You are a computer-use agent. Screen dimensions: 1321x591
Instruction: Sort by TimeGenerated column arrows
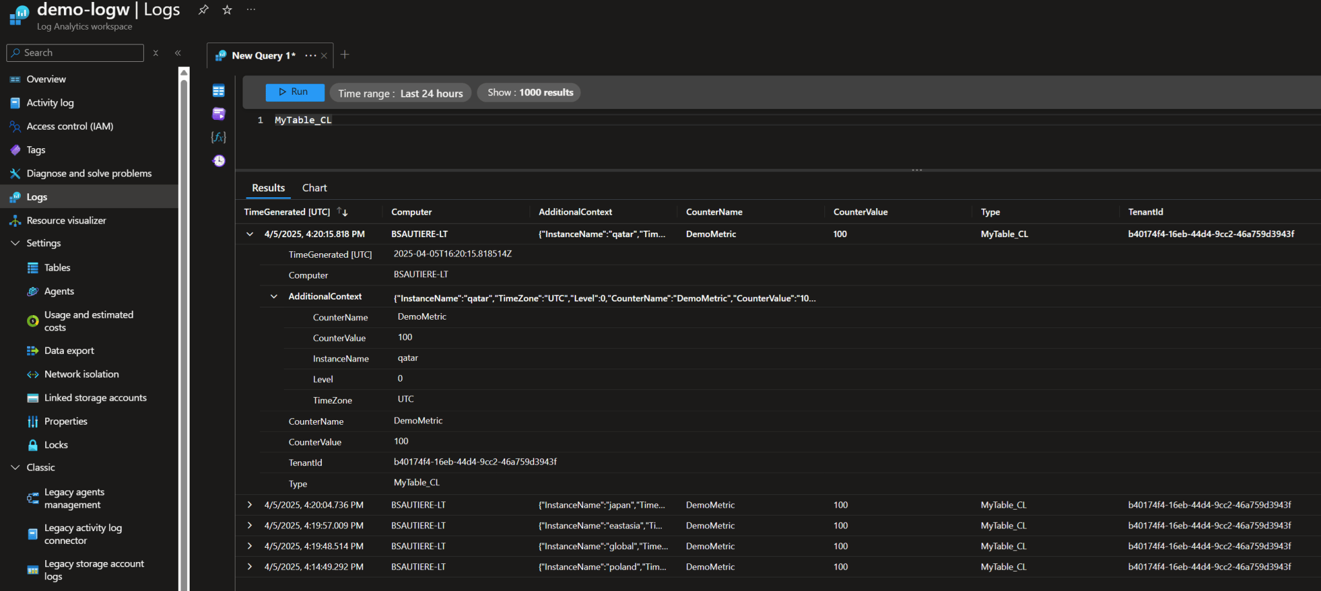342,212
